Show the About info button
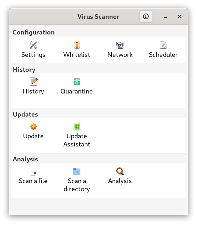The width and height of the screenshot is (197, 225). (x=146, y=16)
